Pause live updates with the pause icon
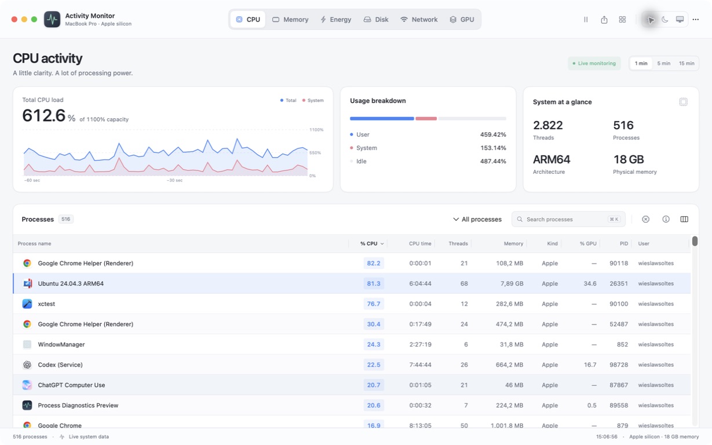This screenshot has height=445, width=712. pyautogui.click(x=586, y=20)
